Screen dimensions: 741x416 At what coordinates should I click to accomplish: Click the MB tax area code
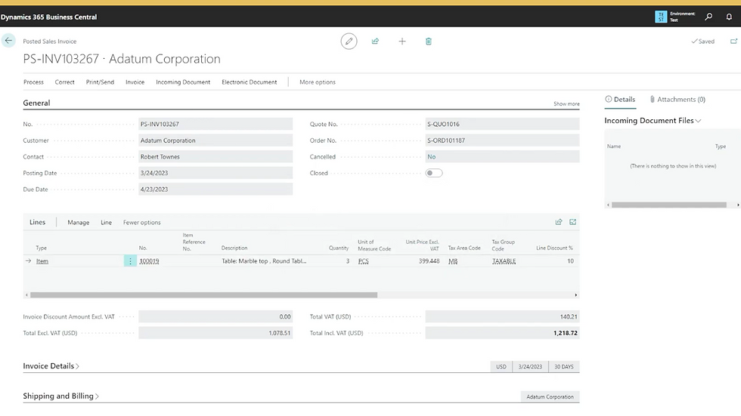tap(453, 261)
